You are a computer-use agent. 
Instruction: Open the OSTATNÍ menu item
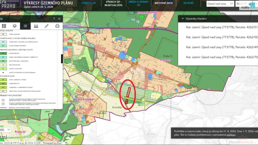coord(188,3)
